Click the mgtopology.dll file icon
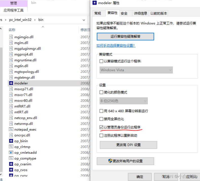Image resolution: width=200 pixels, height=181 pixels. (x=11, y=72)
